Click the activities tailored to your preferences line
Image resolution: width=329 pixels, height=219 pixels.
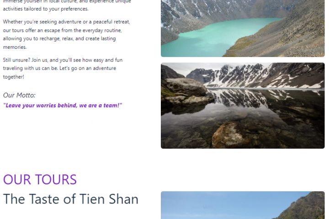pos(46,9)
